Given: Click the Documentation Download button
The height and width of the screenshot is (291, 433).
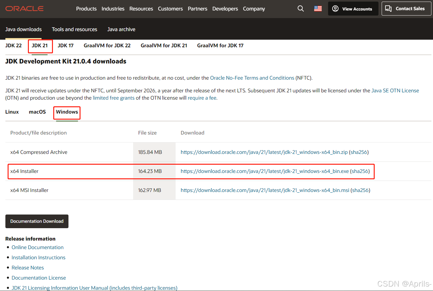Looking at the screenshot, I should pos(37,221).
